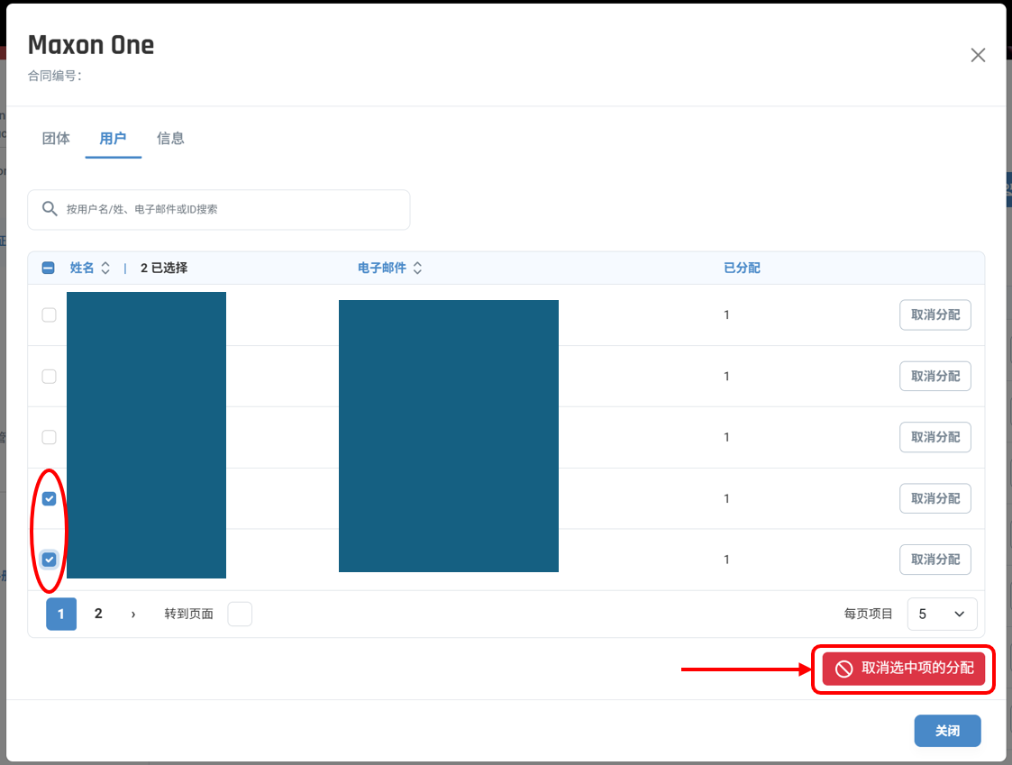
Task: Go to page 2
Action: click(x=98, y=614)
